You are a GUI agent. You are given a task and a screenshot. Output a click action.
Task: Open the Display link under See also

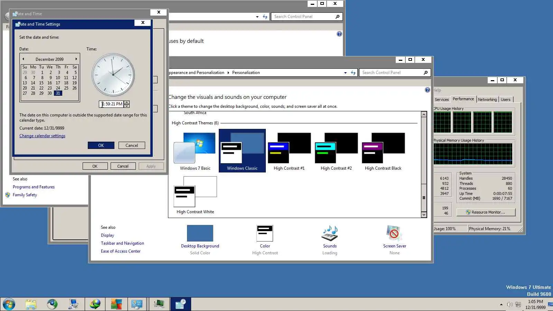click(x=107, y=235)
